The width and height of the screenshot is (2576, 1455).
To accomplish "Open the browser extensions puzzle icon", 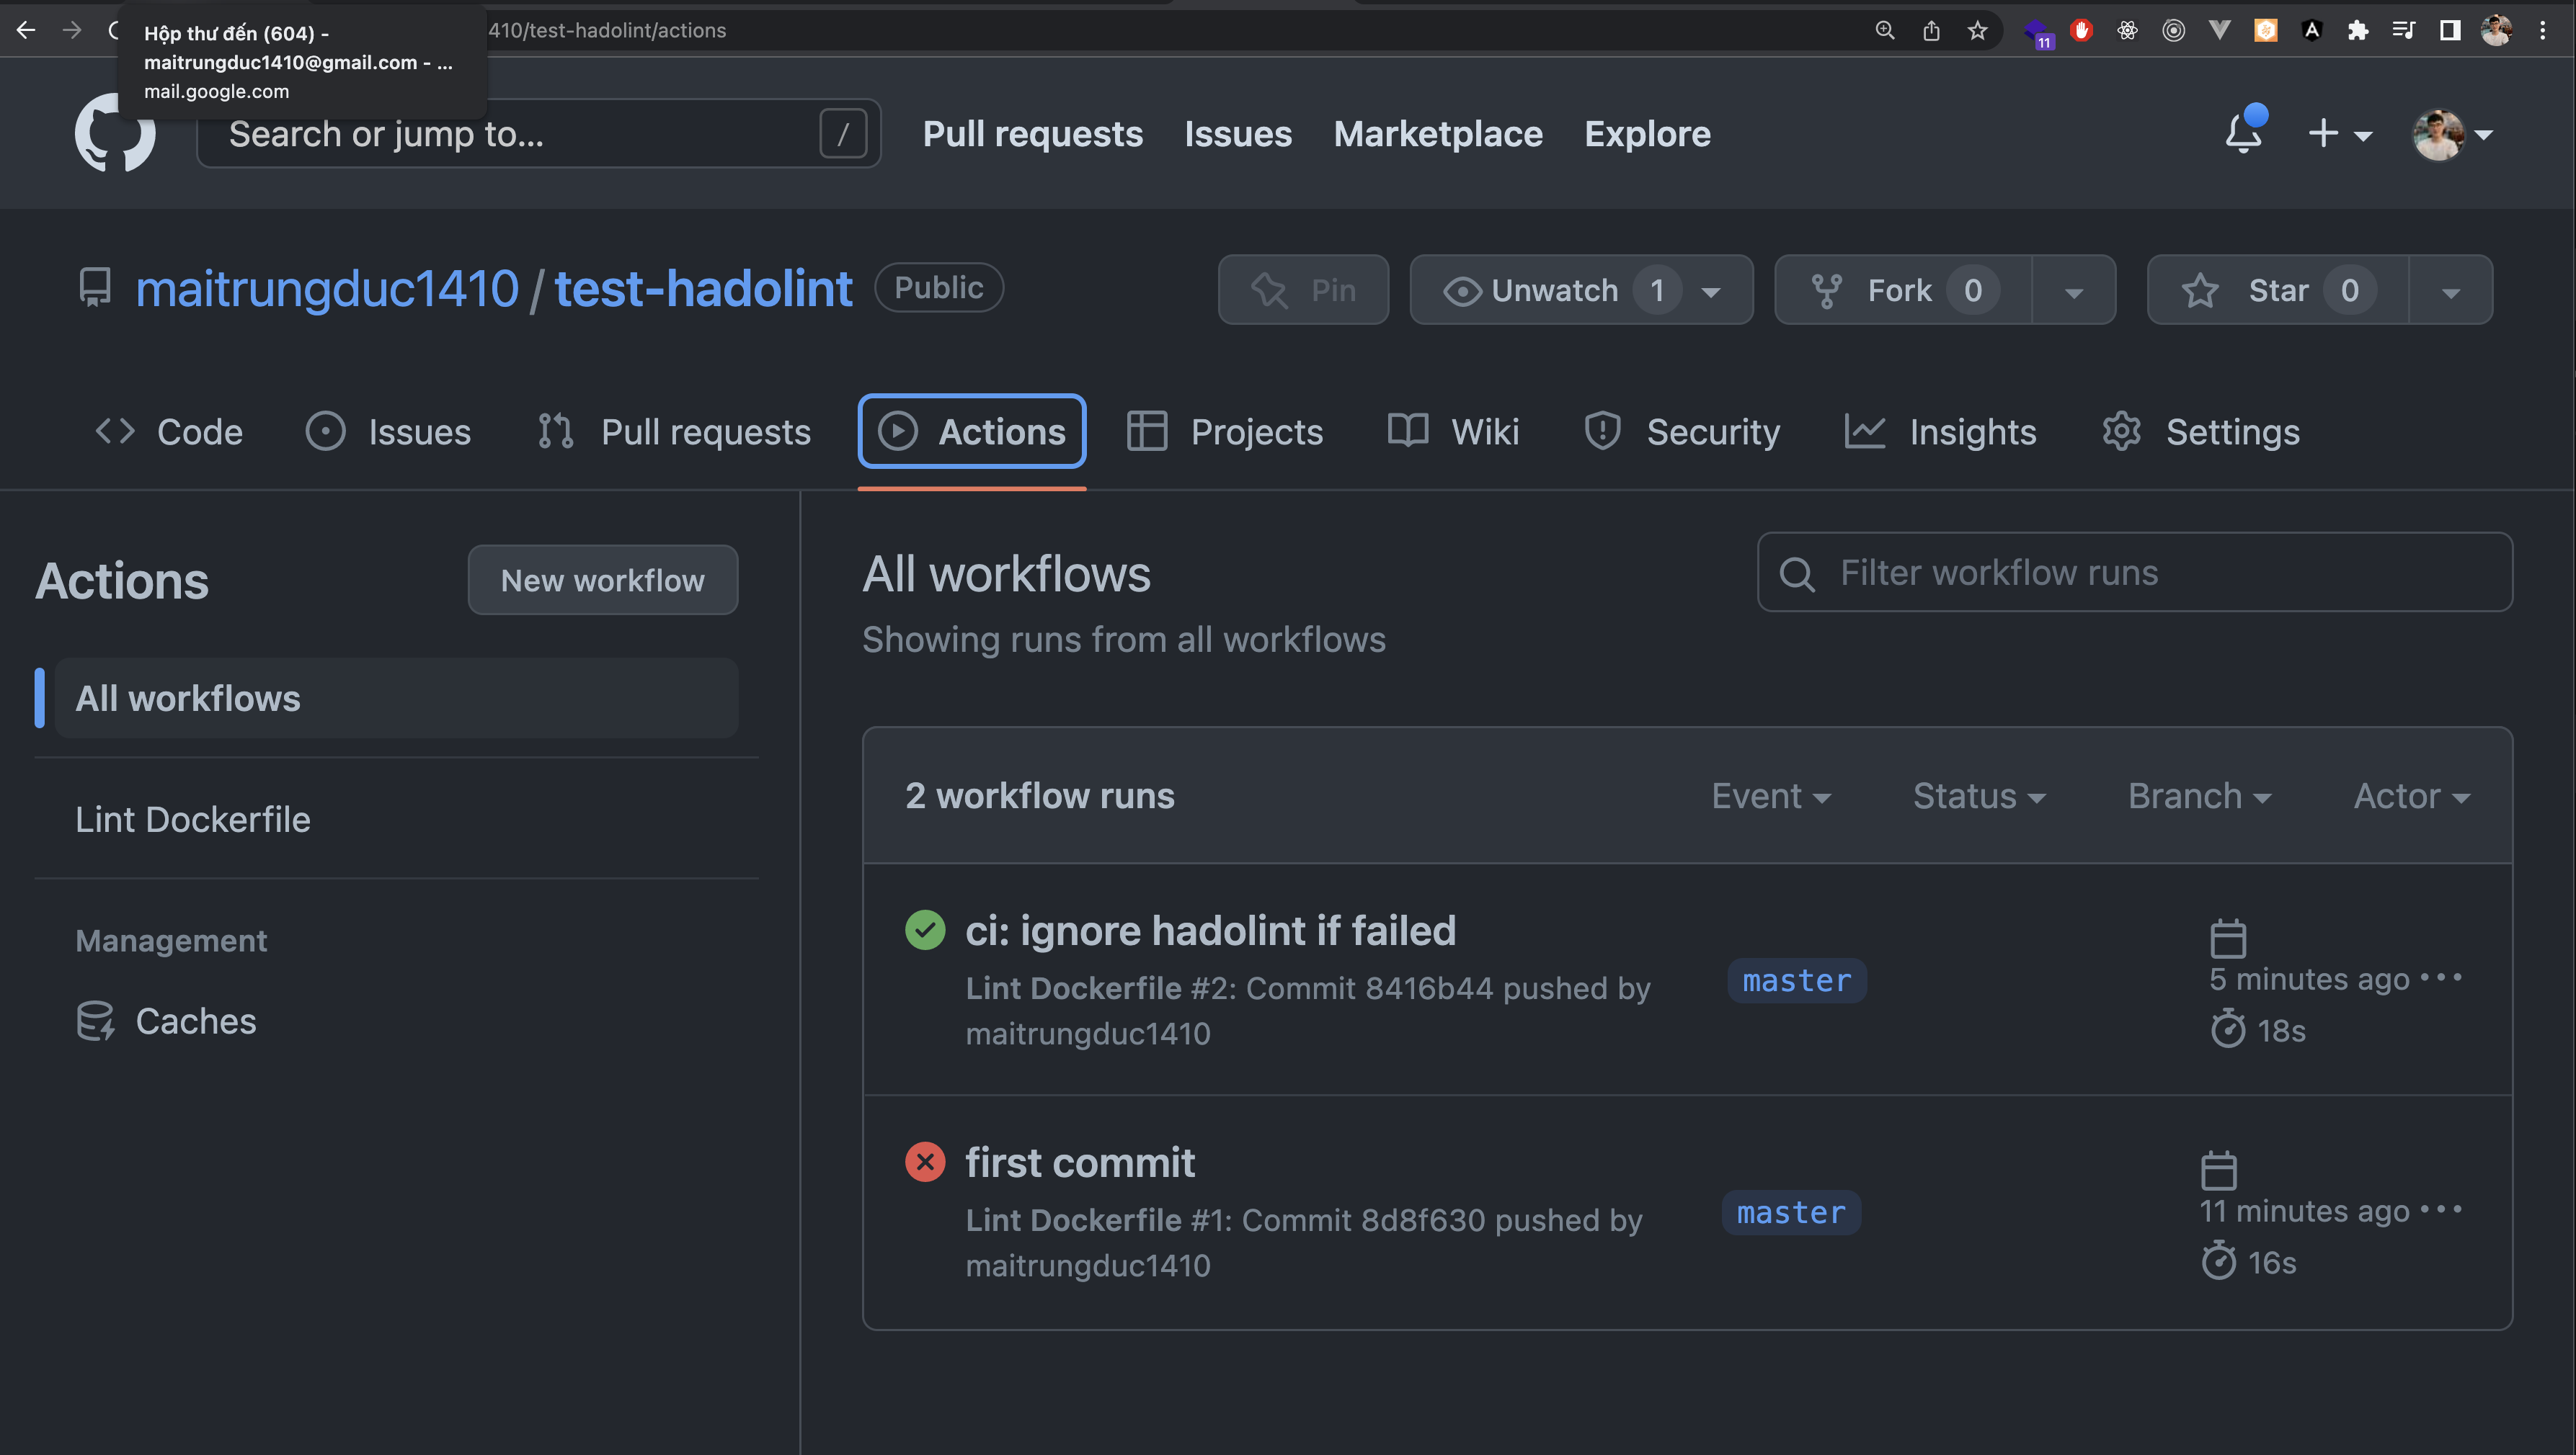I will click(x=2358, y=30).
